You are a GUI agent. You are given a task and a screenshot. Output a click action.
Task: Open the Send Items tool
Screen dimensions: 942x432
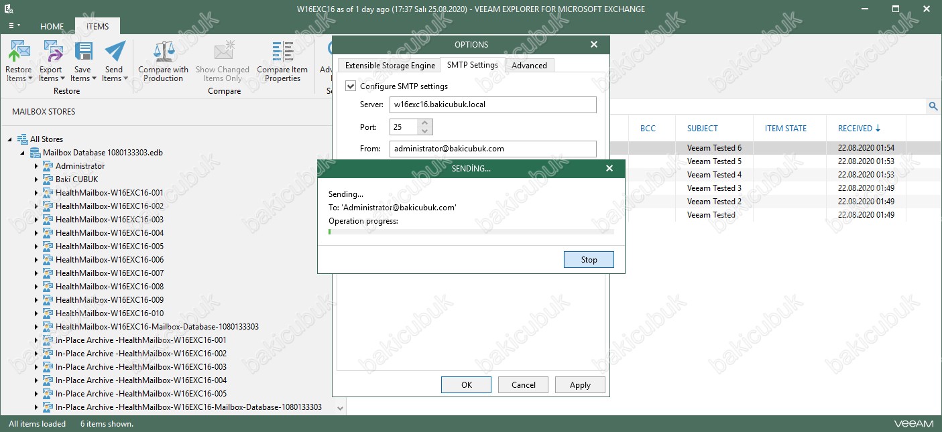(114, 60)
